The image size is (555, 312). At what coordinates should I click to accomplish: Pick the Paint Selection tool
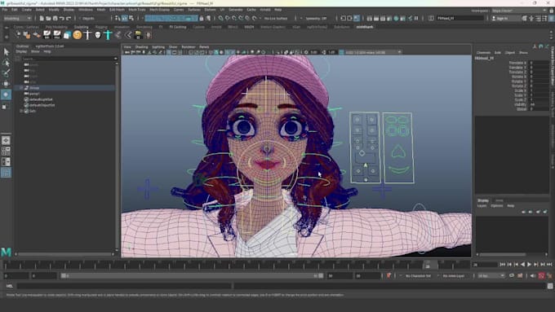(6, 73)
